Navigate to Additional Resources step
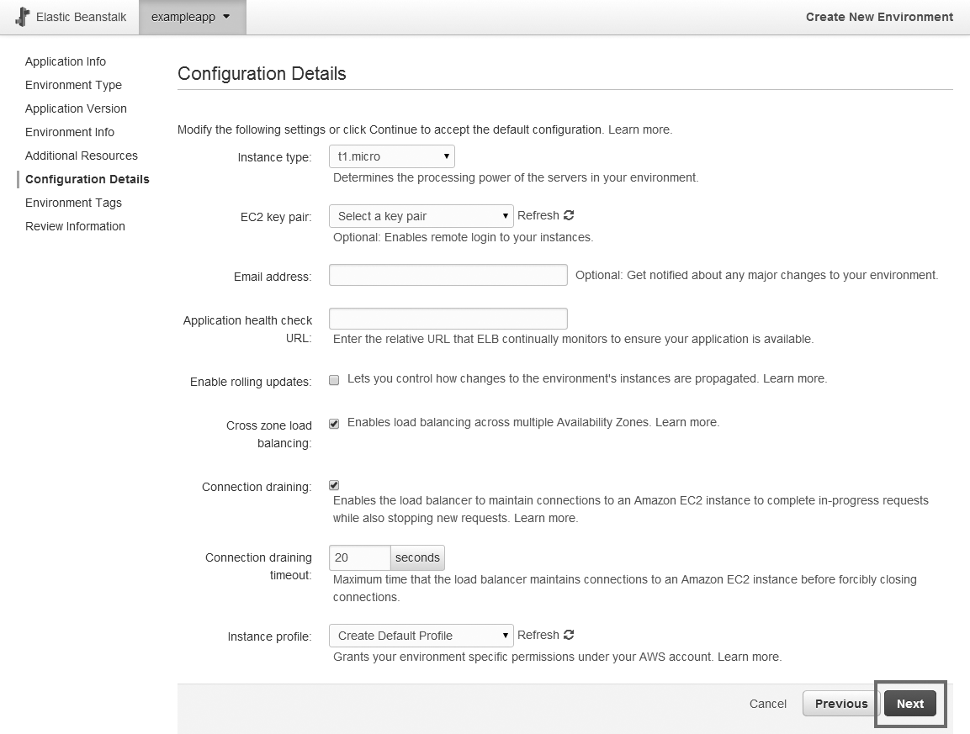This screenshot has width=970, height=734. [x=82, y=156]
